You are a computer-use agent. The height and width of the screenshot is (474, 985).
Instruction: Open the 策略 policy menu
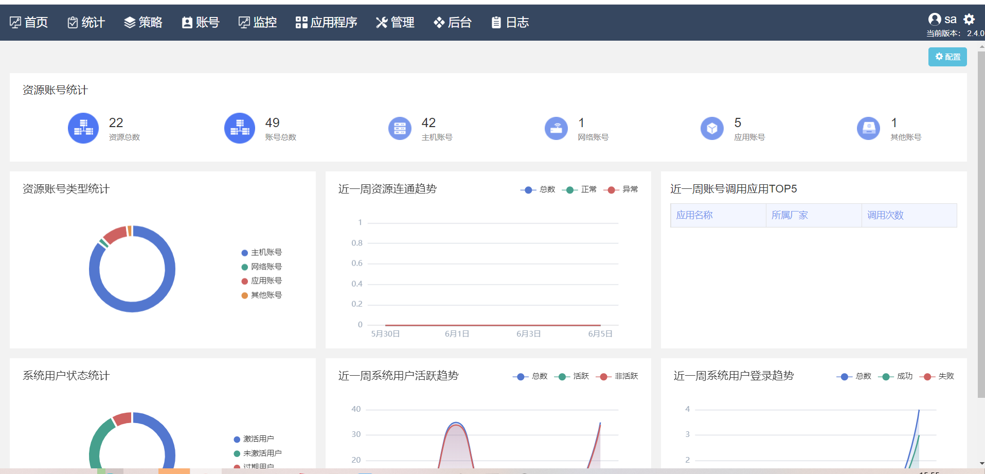tap(143, 22)
